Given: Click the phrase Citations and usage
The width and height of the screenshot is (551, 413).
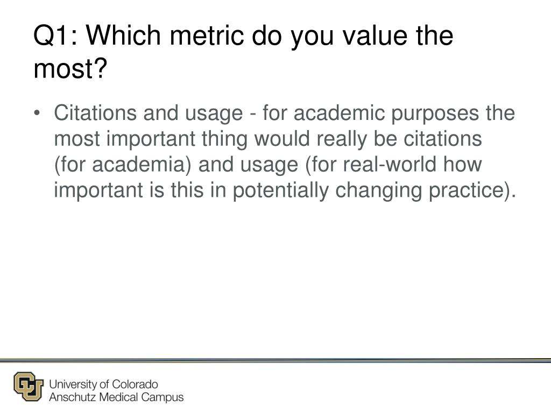Looking at the screenshot, I should (149, 113).
